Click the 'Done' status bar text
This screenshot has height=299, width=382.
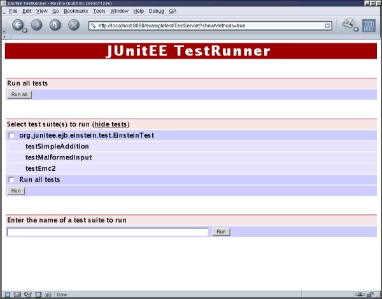point(62,295)
